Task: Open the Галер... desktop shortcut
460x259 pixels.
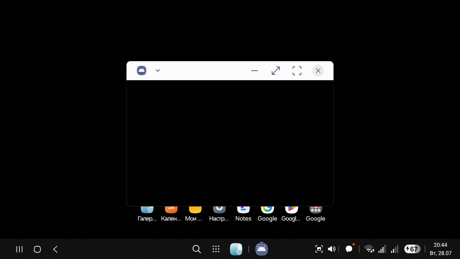Action: (x=147, y=214)
